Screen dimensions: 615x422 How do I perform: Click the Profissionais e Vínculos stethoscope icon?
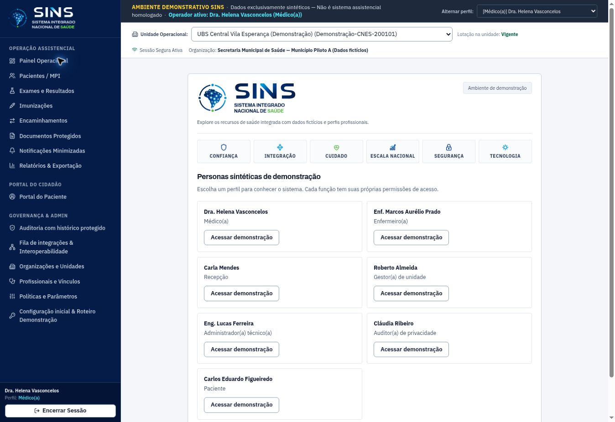pos(12,282)
